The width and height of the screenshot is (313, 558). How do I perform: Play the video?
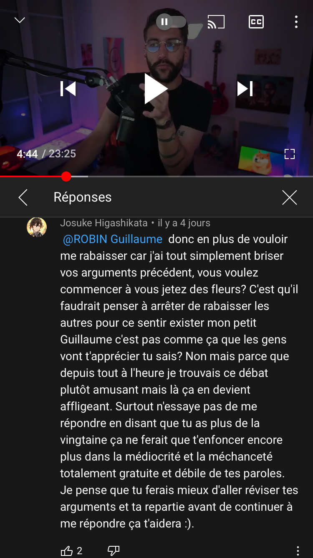(x=156, y=89)
